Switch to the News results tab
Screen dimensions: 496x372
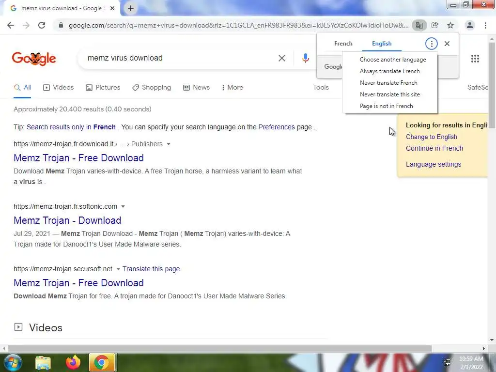tap(196, 88)
